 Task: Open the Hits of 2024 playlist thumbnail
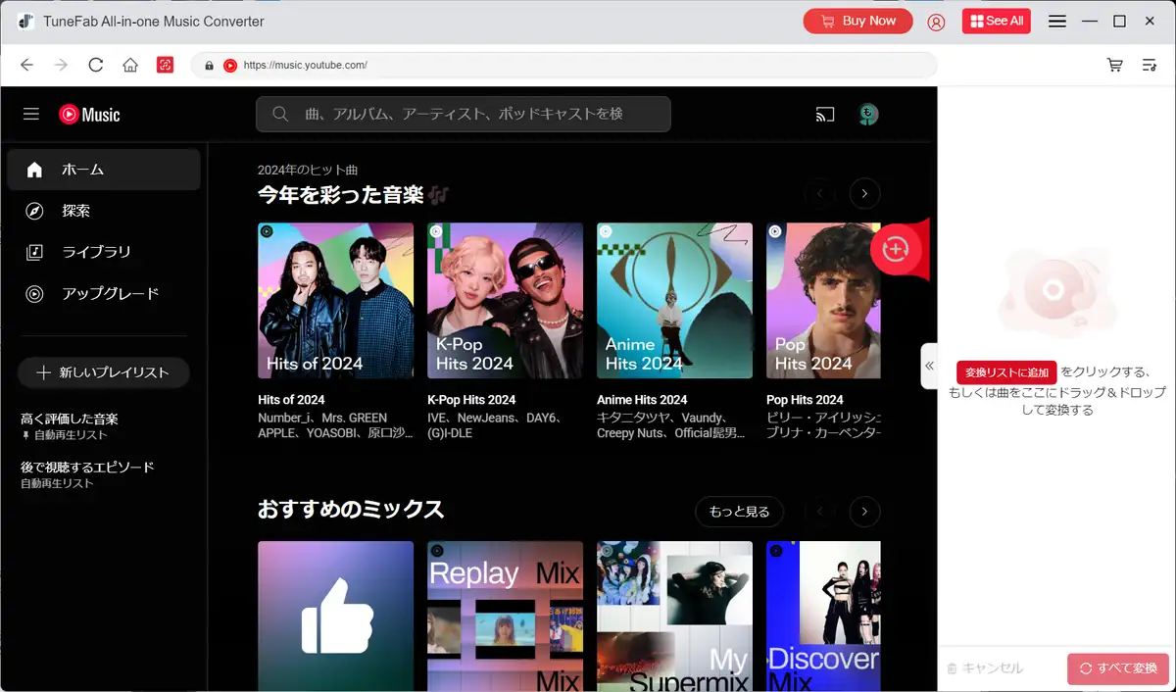(335, 300)
